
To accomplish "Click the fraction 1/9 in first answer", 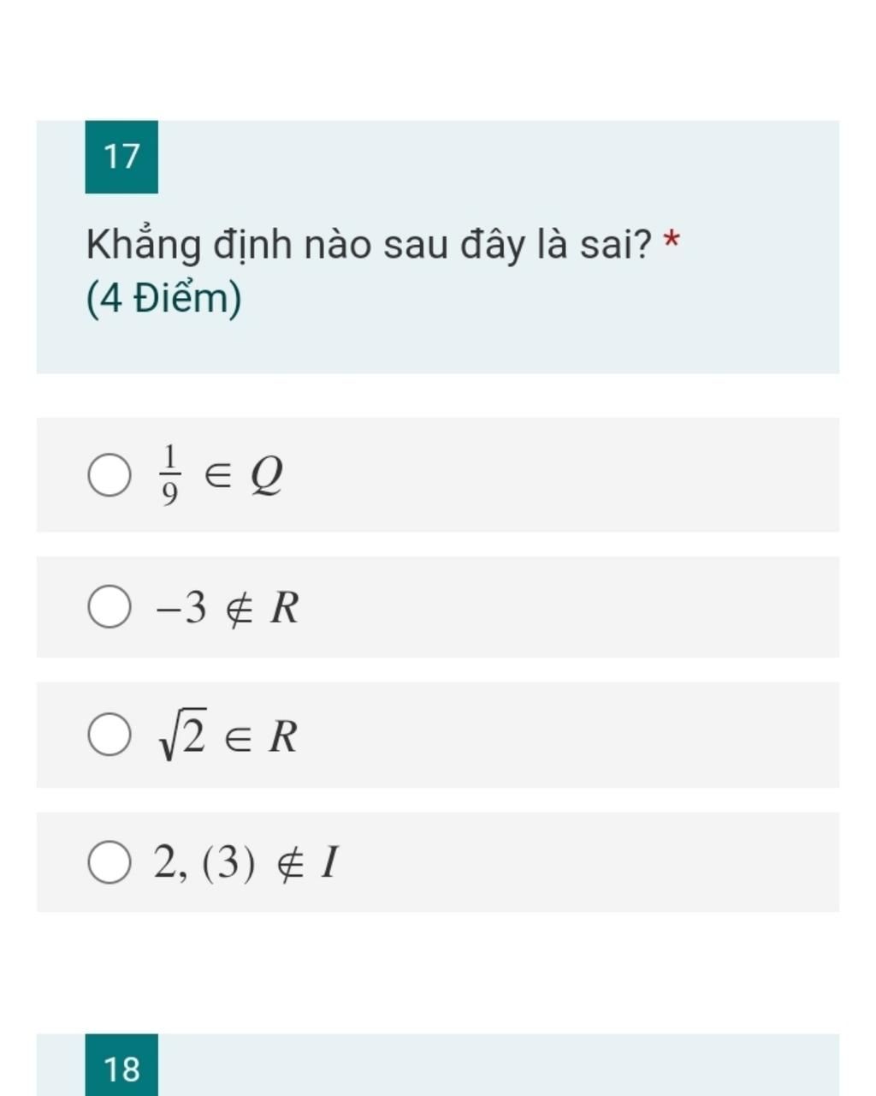I will tap(169, 475).
